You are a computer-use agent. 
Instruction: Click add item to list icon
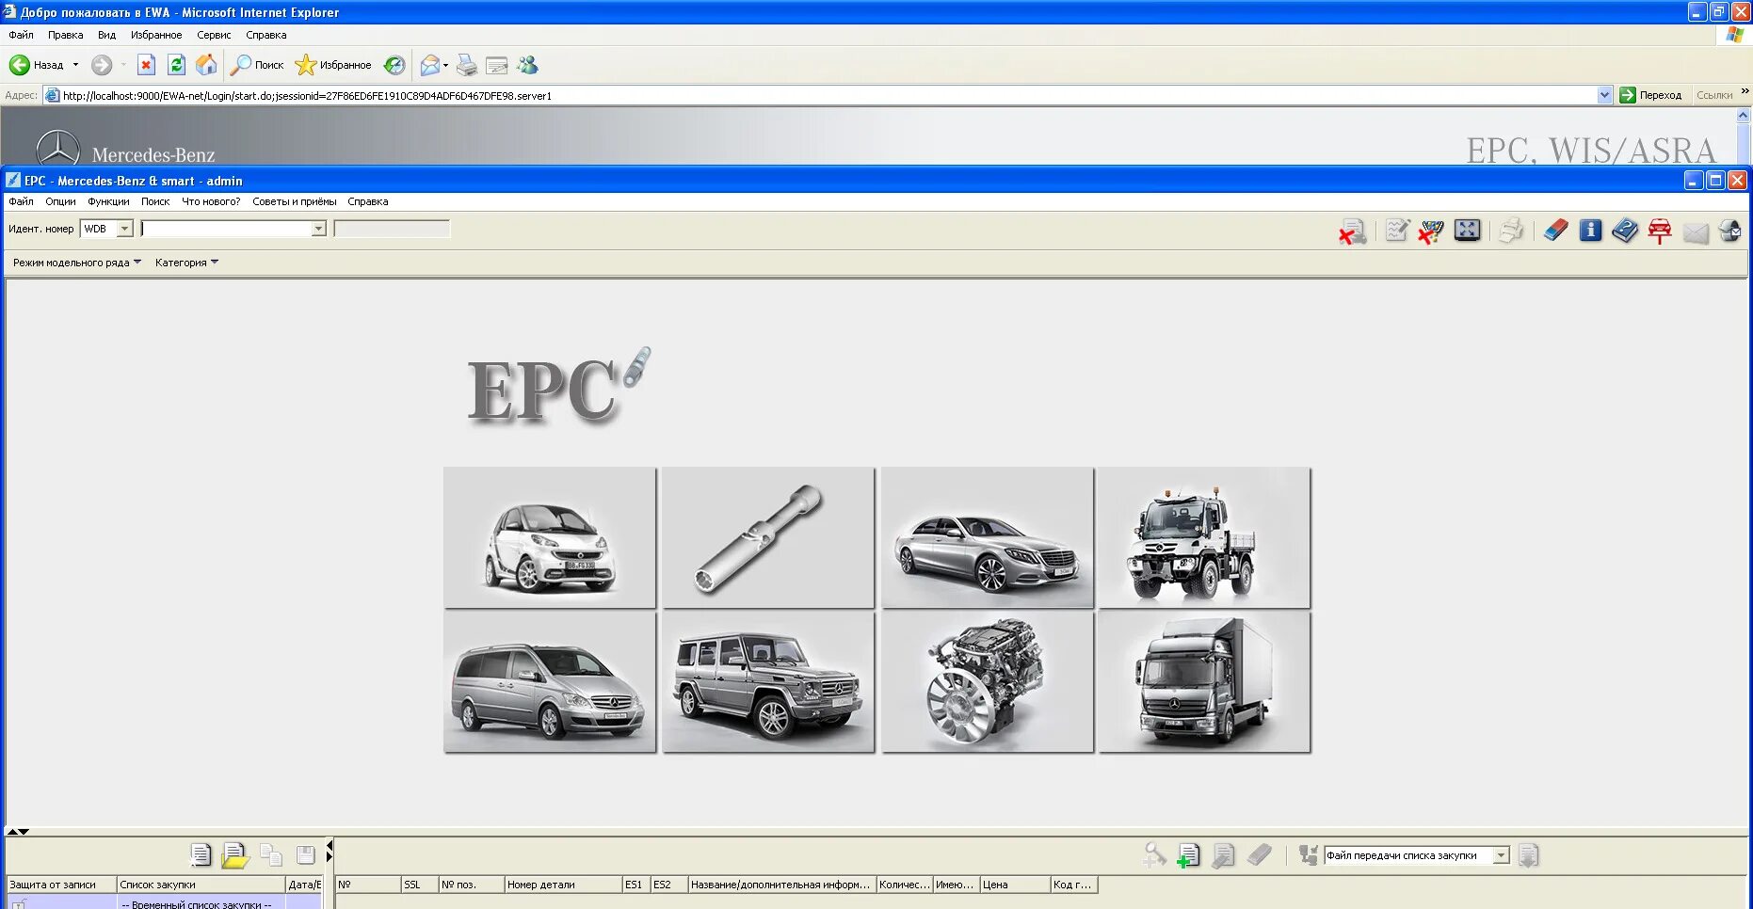click(1188, 855)
